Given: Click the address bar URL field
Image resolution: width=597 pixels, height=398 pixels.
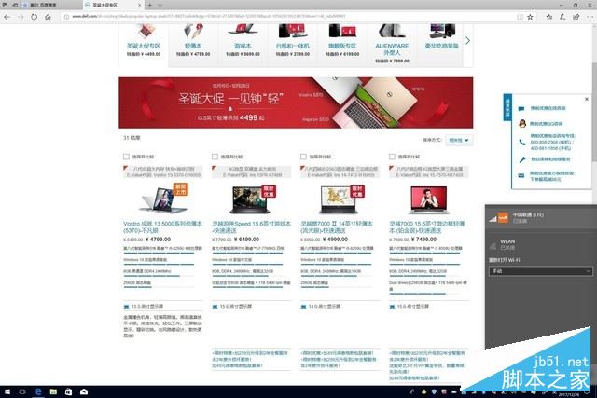Looking at the screenshot, I should tap(289, 17).
